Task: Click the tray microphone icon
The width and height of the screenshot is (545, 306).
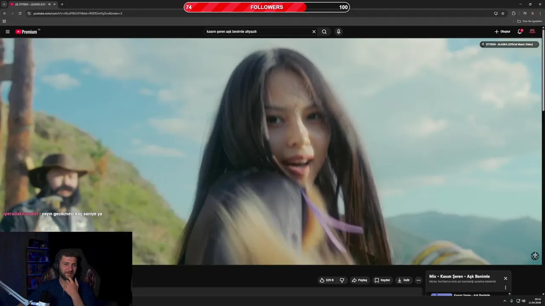Action: click(511, 301)
